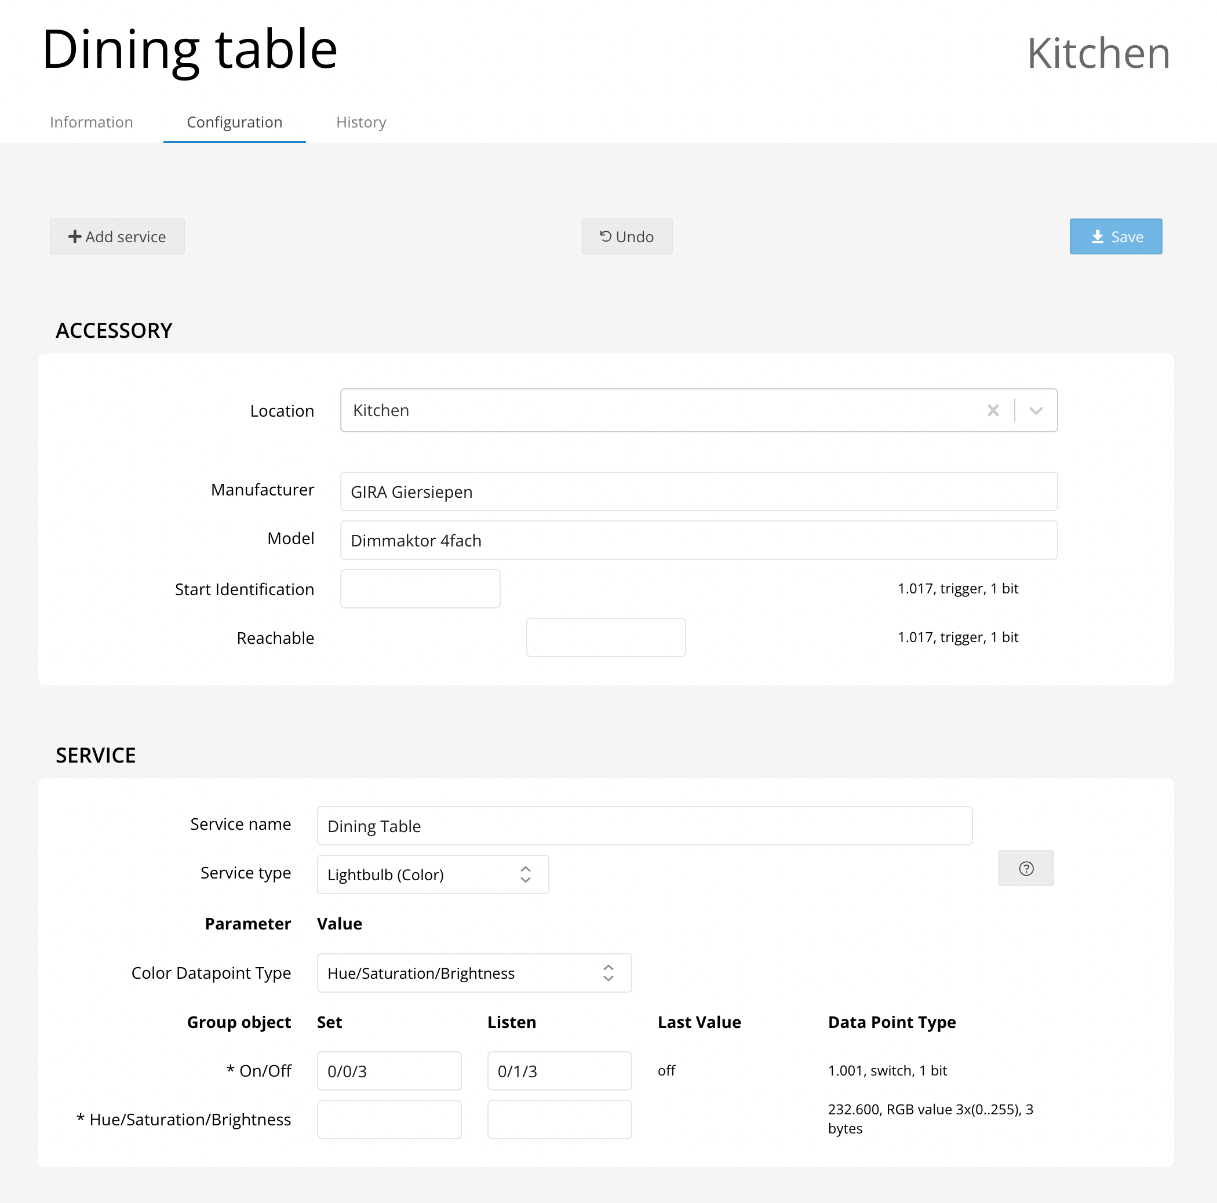Switch to the History tab

click(361, 122)
